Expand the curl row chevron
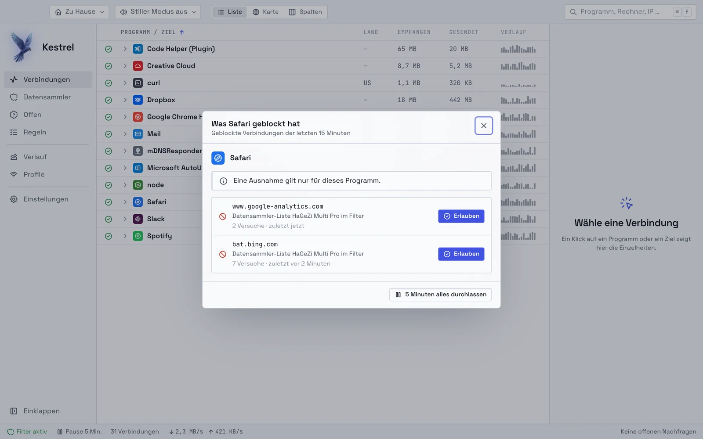This screenshot has height=439, width=703. pos(125,83)
